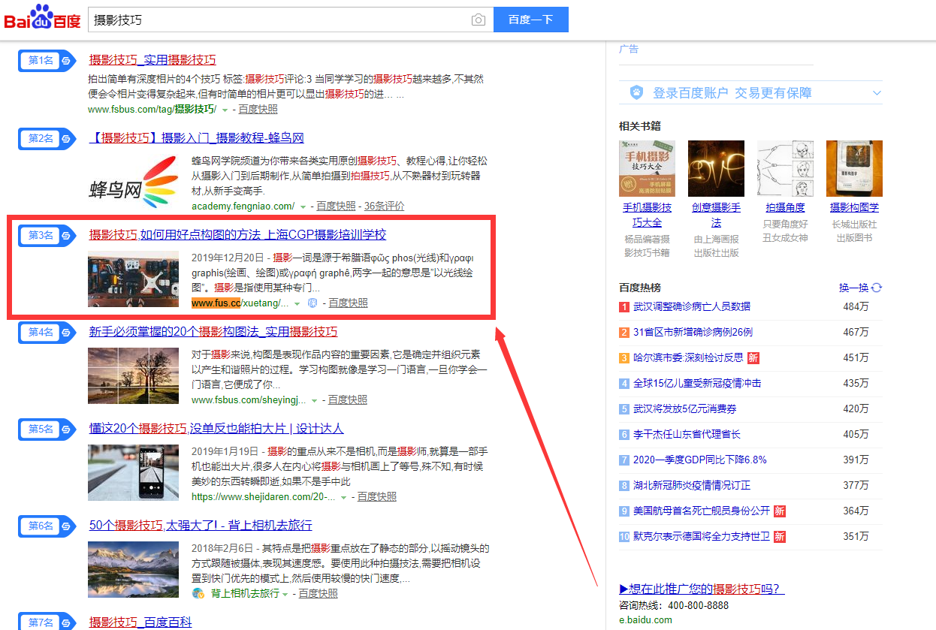Viewport: 936px width, 630px height.
Task: Expand the arrow after 背上相机去旅行 source
Action: pos(285,594)
